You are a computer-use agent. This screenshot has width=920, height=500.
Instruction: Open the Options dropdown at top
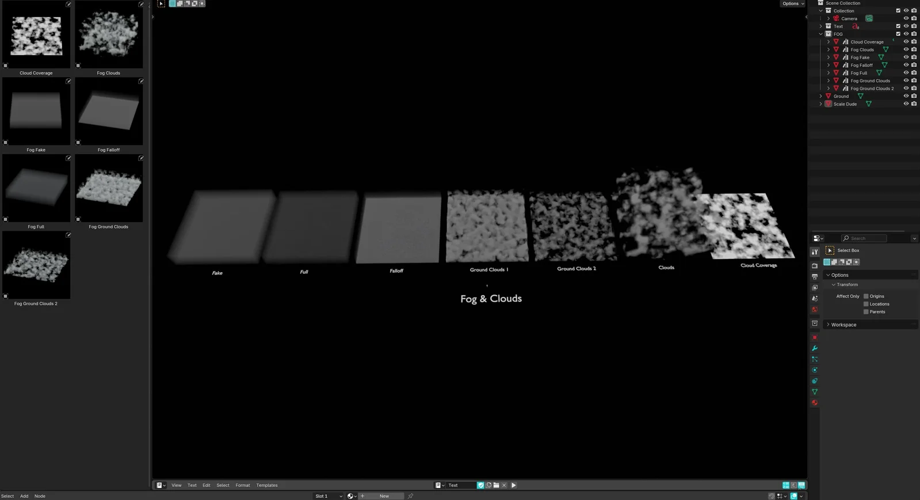click(x=793, y=3)
